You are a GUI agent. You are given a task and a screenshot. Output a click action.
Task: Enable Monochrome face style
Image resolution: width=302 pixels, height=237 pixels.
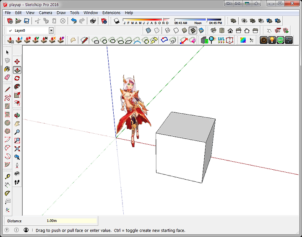coord(201,31)
